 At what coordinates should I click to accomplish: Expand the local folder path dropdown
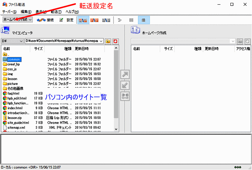coord(101,41)
